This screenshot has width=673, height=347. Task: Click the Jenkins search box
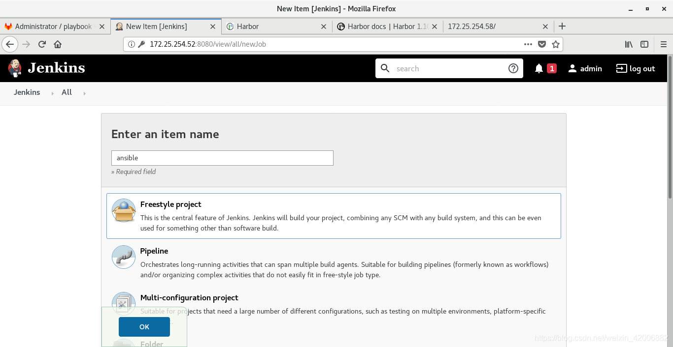[x=449, y=68]
